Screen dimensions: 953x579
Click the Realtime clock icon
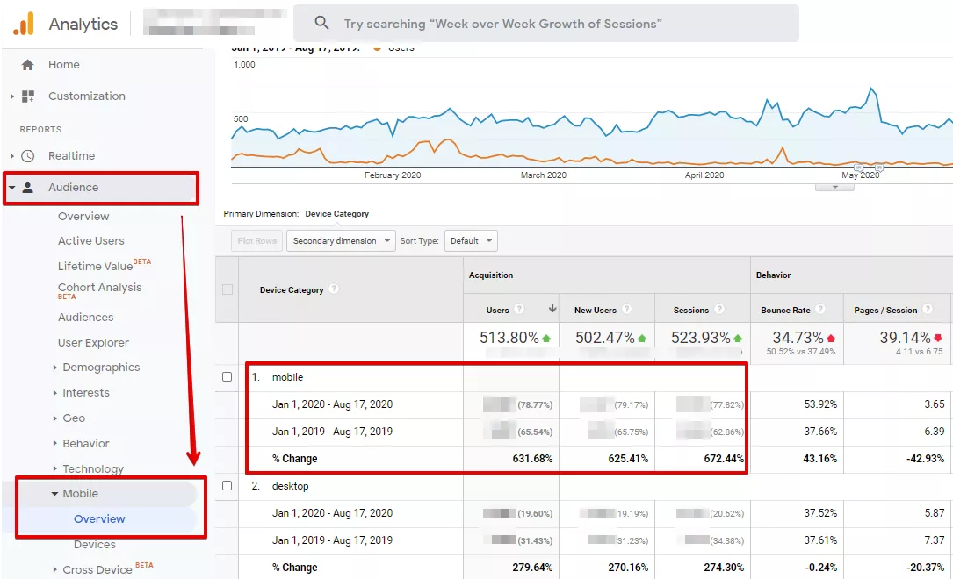pyautogui.click(x=28, y=156)
